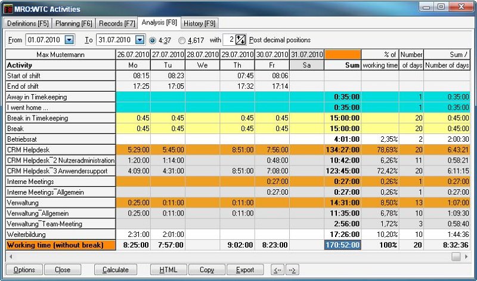Open the From date dropdown calendar
477x281 pixels.
69,40
